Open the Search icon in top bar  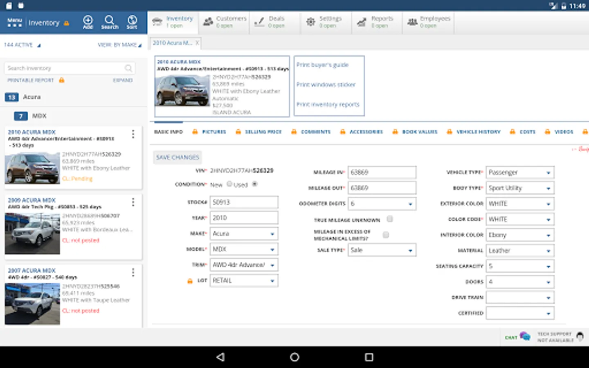pyautogui.click(x=110, y=22)
